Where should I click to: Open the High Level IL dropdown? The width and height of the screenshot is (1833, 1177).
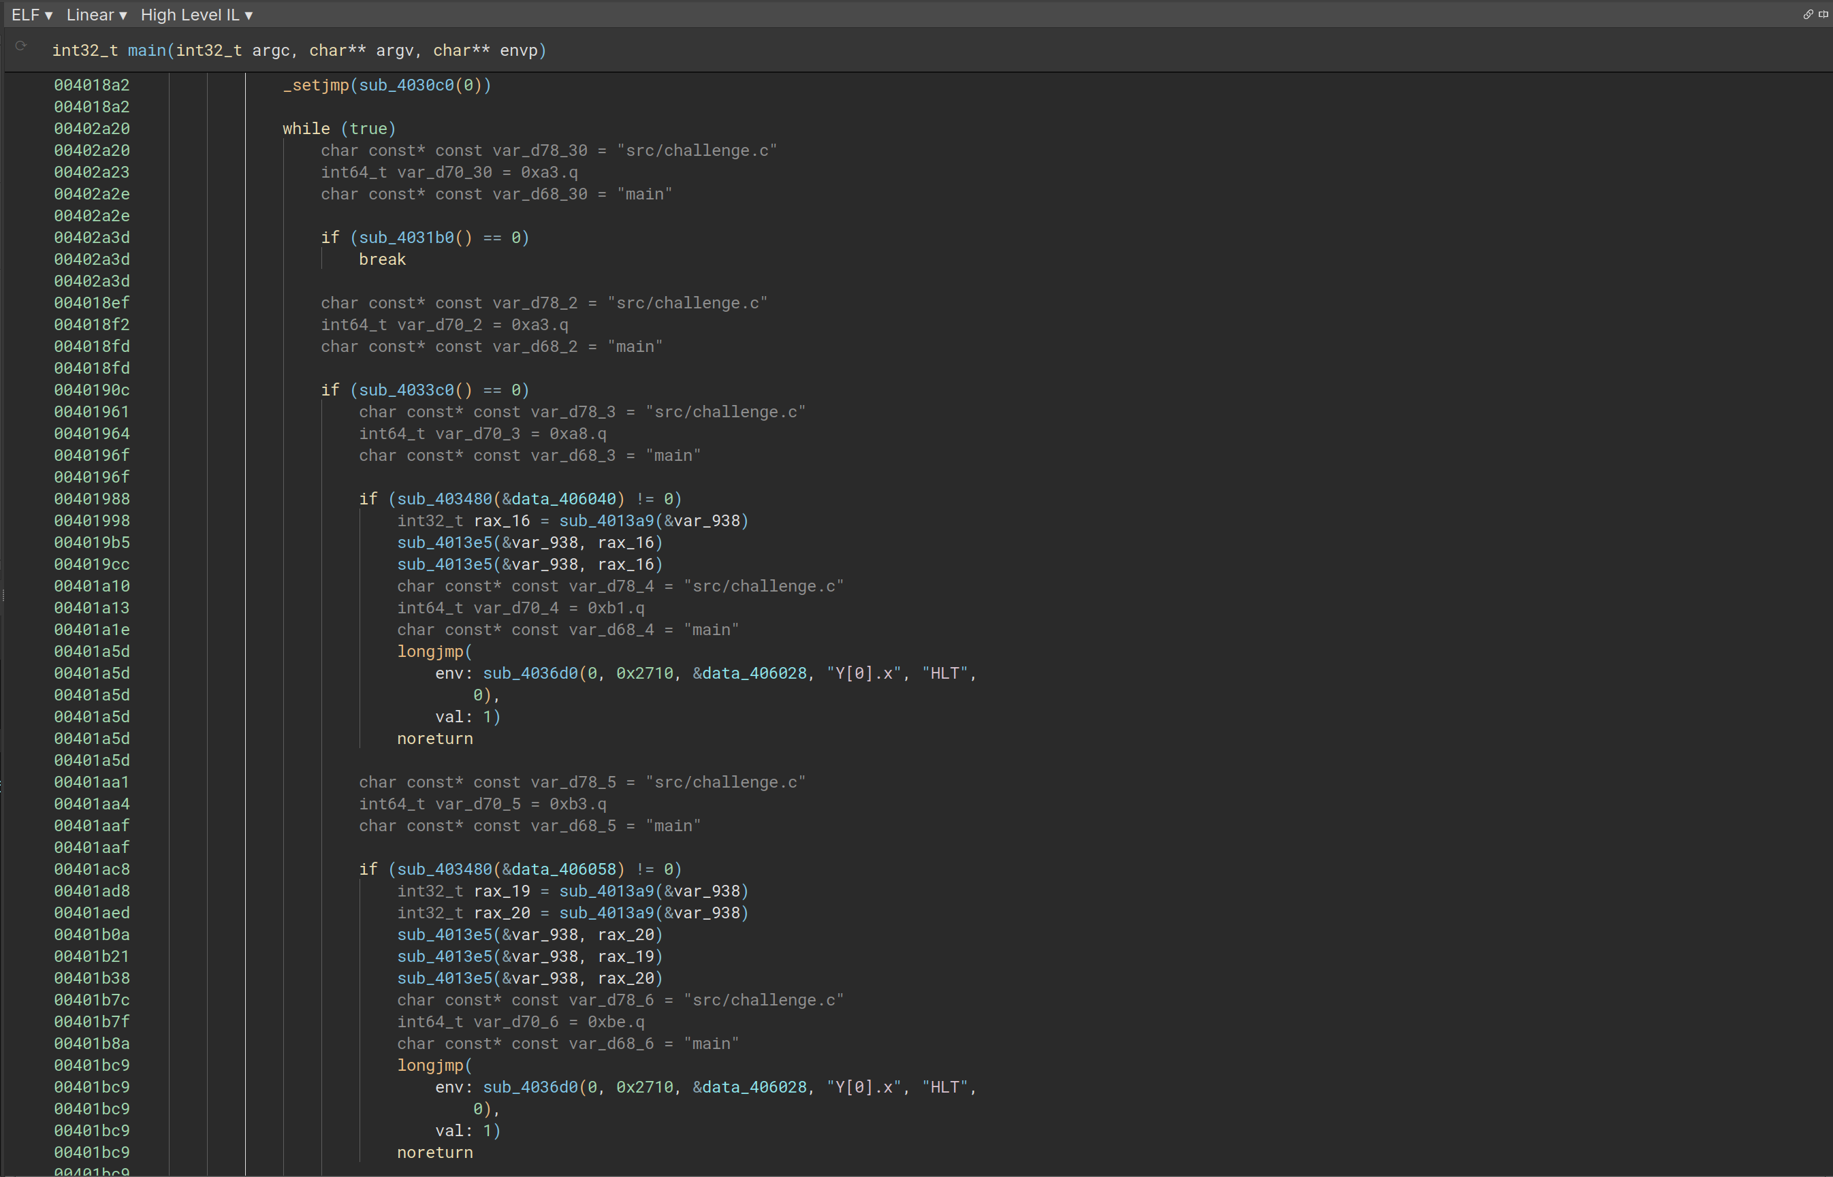(x=197, y=15)
